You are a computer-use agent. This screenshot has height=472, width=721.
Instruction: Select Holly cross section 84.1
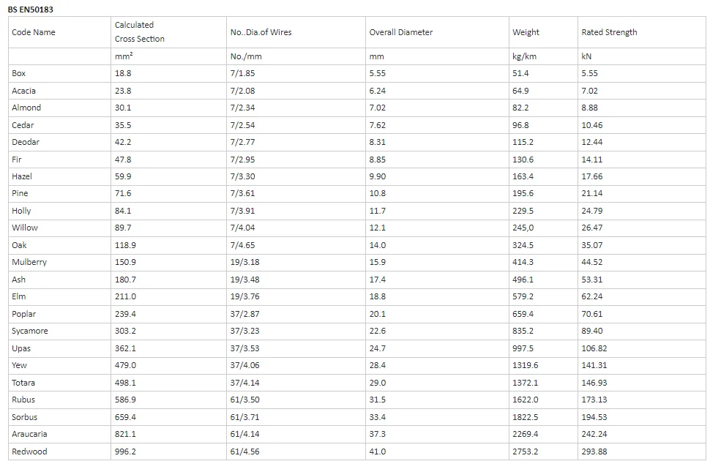click(x=123, y=211)
